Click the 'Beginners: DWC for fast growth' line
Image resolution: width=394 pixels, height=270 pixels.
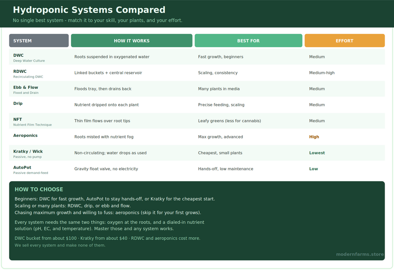pos(115,199)
